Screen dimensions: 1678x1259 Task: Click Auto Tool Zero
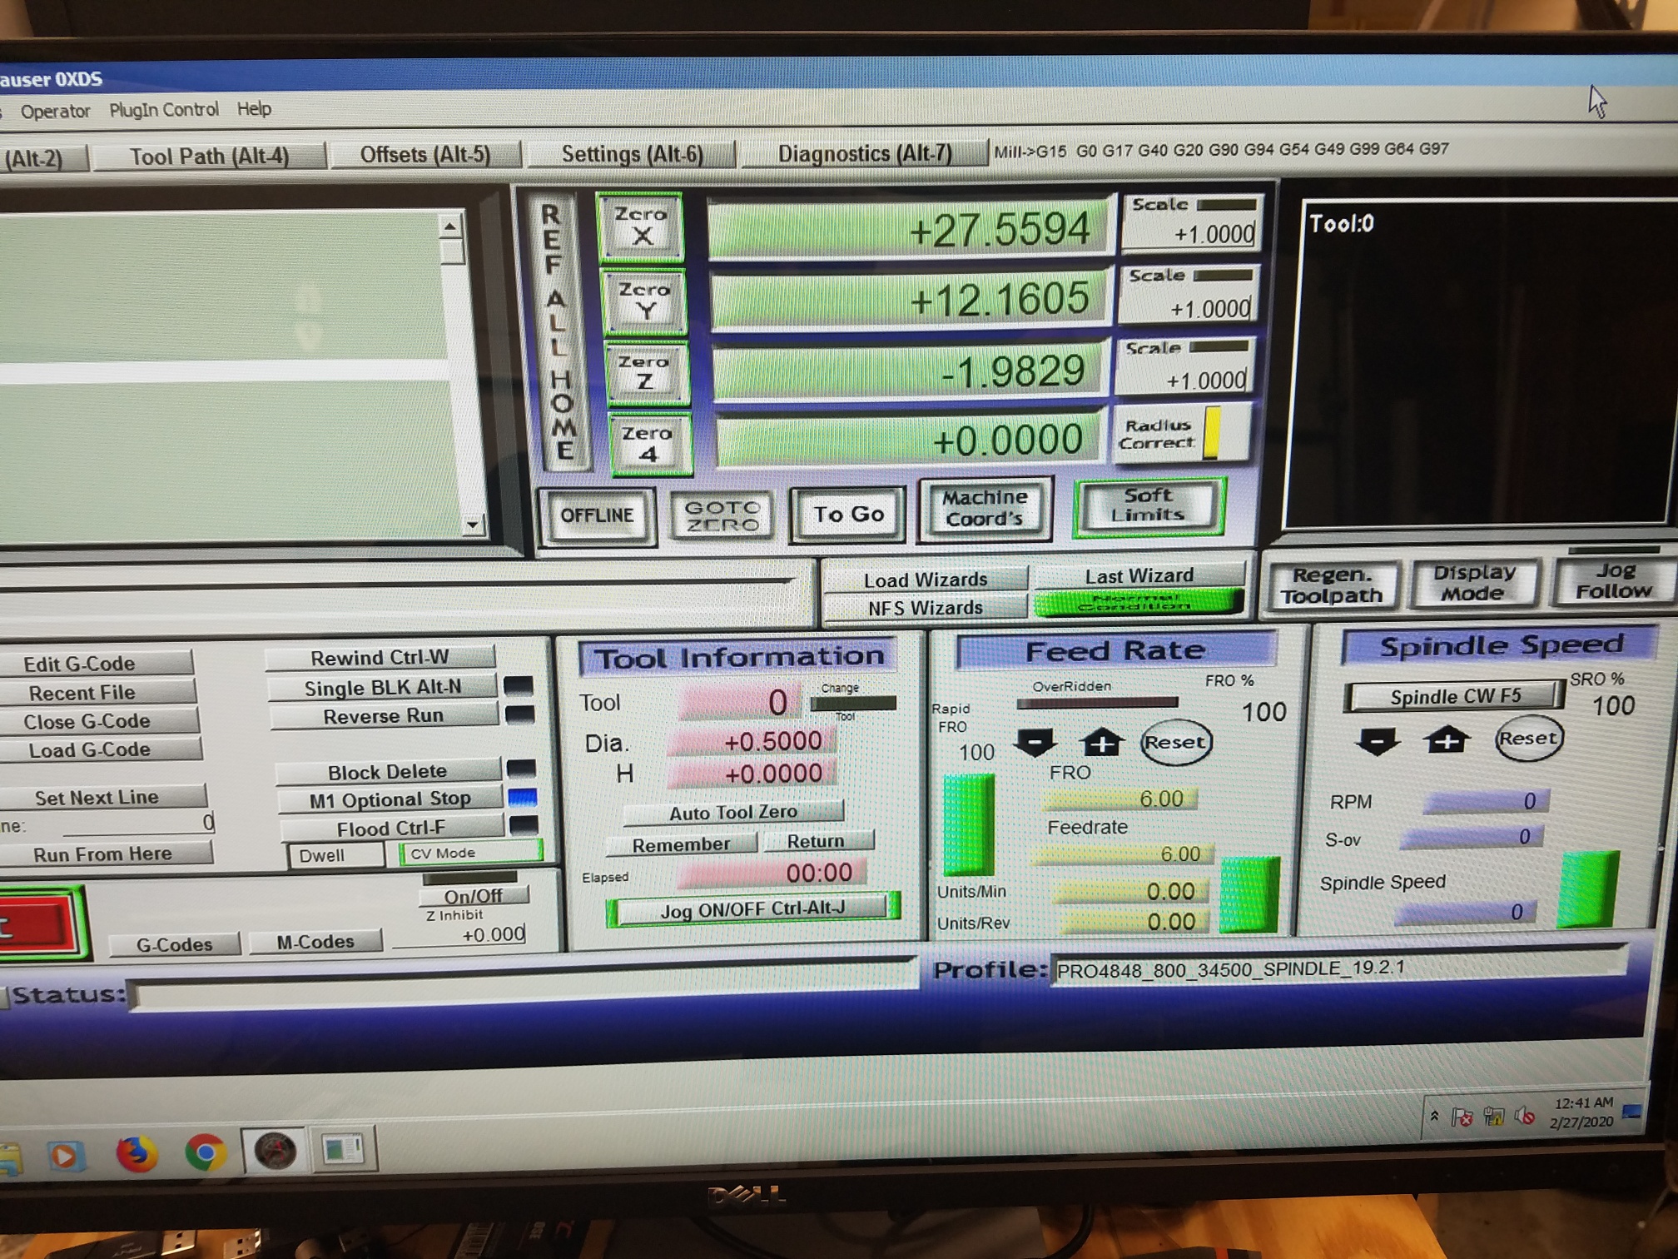tap(733, 812)
